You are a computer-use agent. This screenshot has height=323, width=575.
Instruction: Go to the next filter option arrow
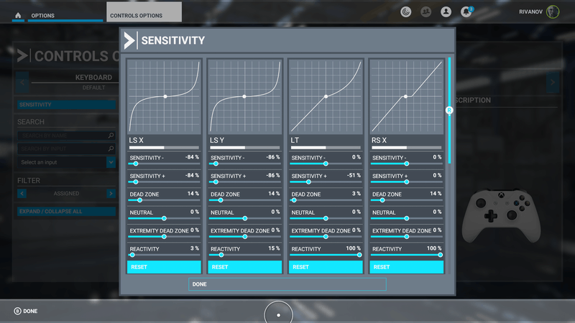click(x=111, y=193)
